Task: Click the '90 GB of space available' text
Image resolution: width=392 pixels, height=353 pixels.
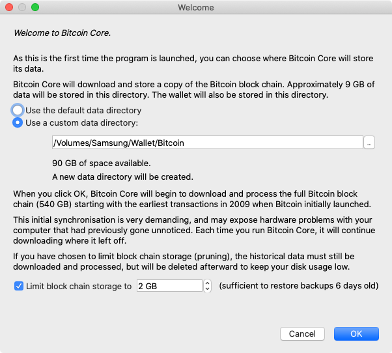Action: 101,163
